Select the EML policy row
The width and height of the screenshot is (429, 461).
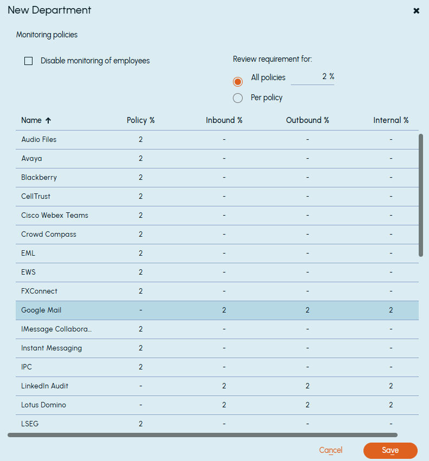pyautogui.click(x=217, y=254)
